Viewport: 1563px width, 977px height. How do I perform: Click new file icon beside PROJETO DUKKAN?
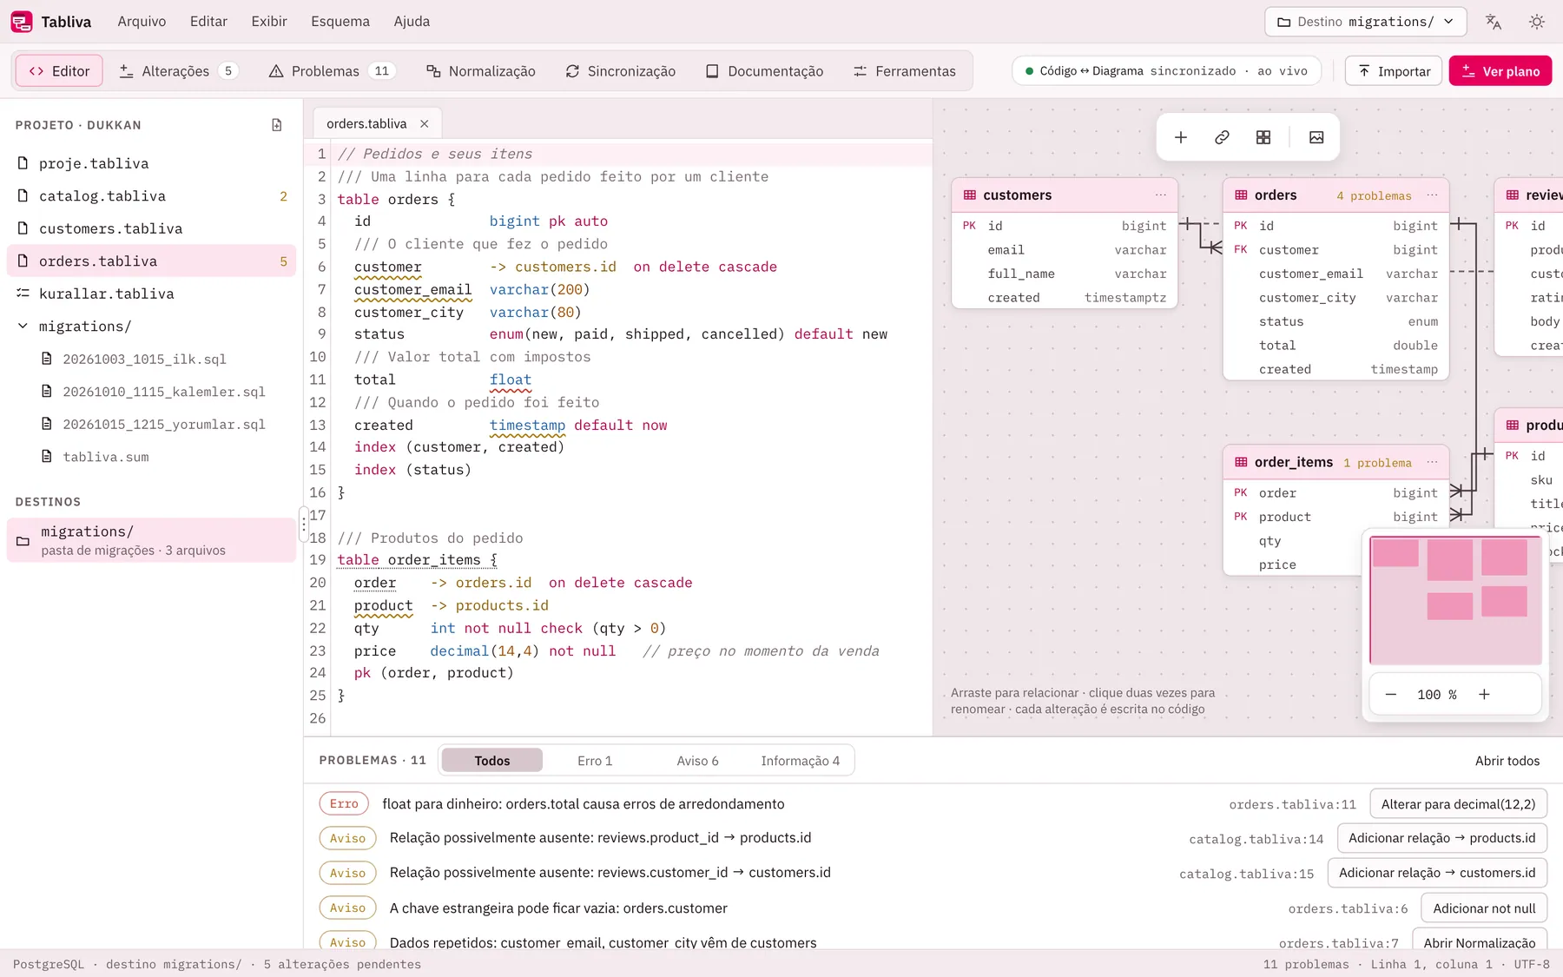(277, 125)
